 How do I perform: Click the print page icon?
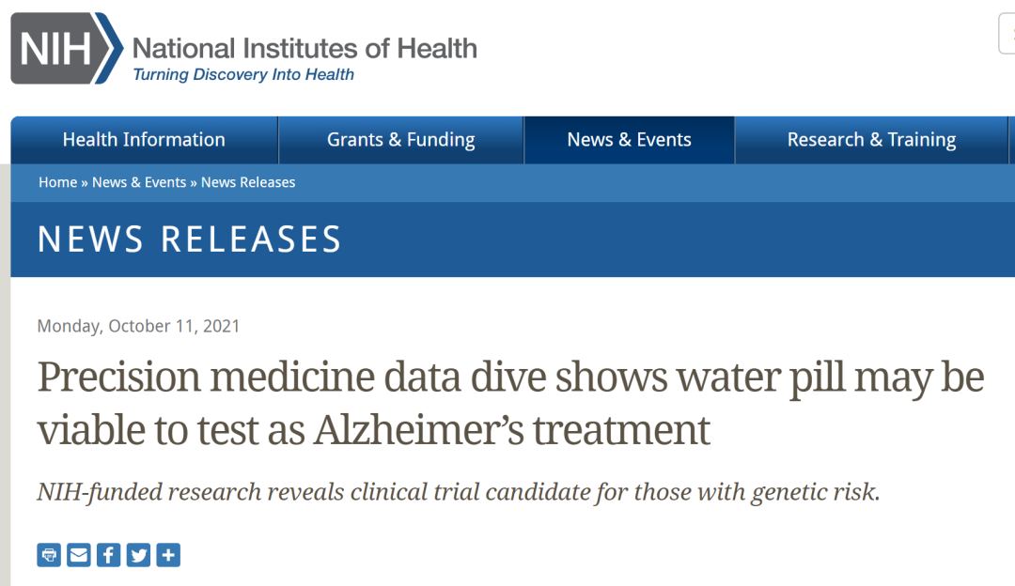(49, 555)
